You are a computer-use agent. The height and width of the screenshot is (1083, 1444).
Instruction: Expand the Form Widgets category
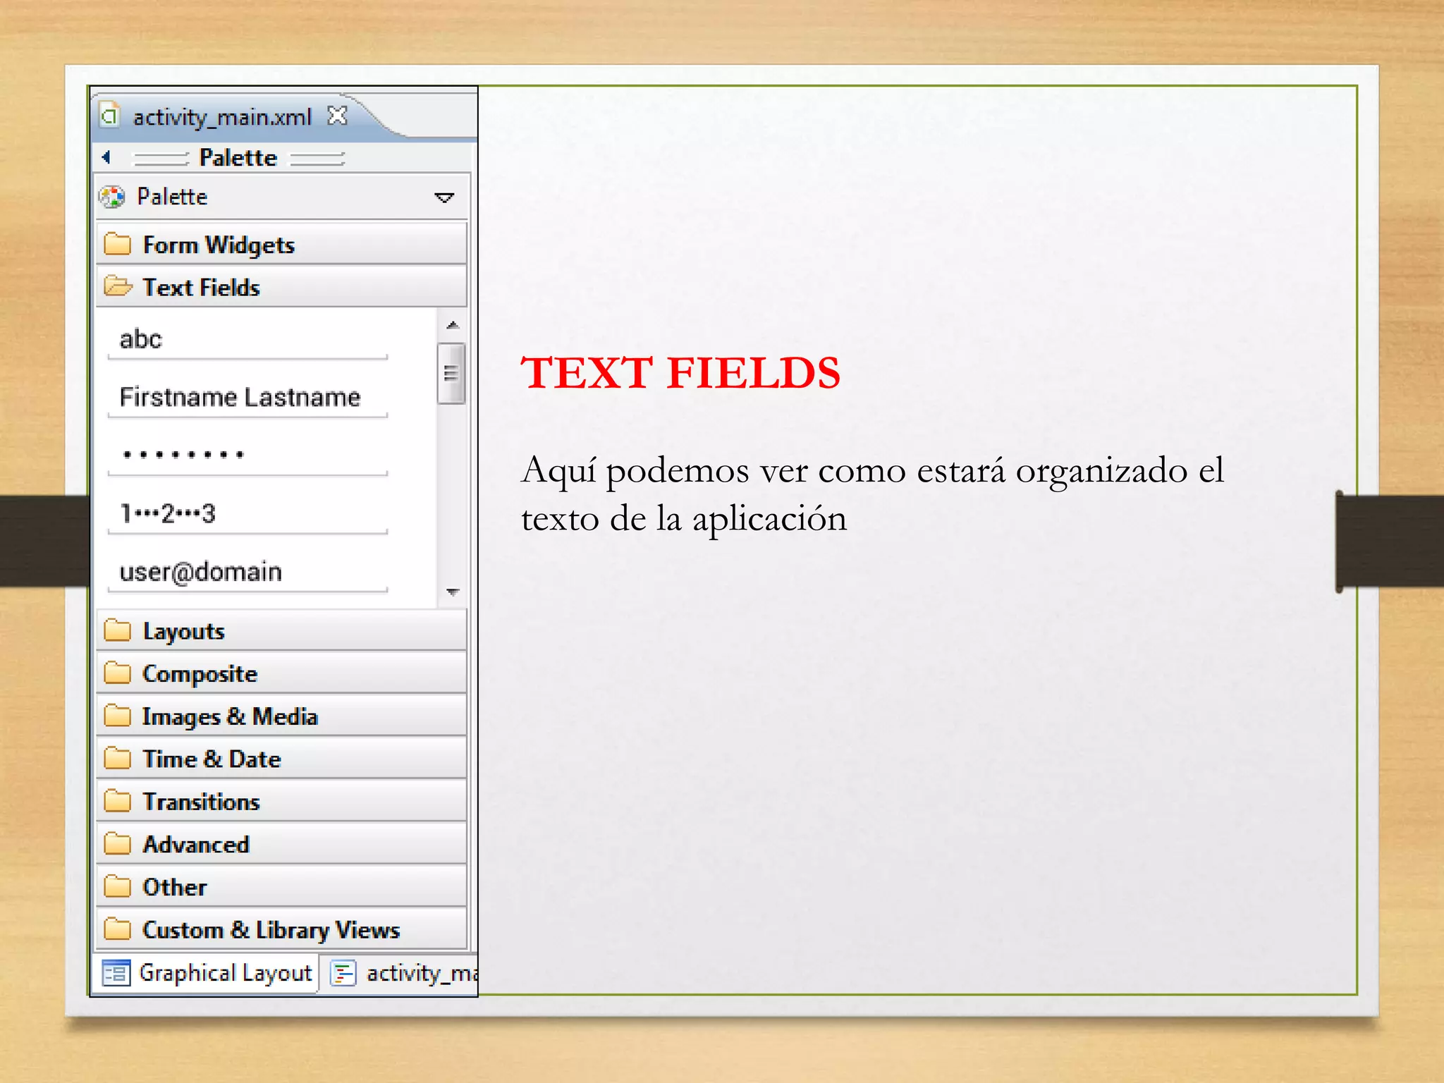pyautogui.click(x=281, y=245)
